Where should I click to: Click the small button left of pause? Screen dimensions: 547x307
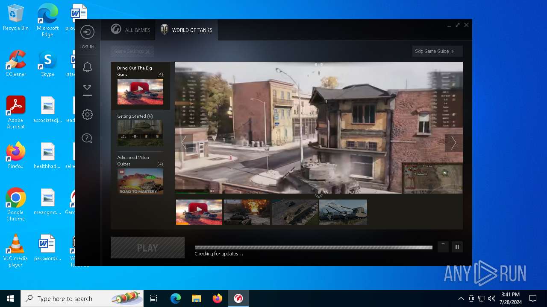click(x=443, y=247)
